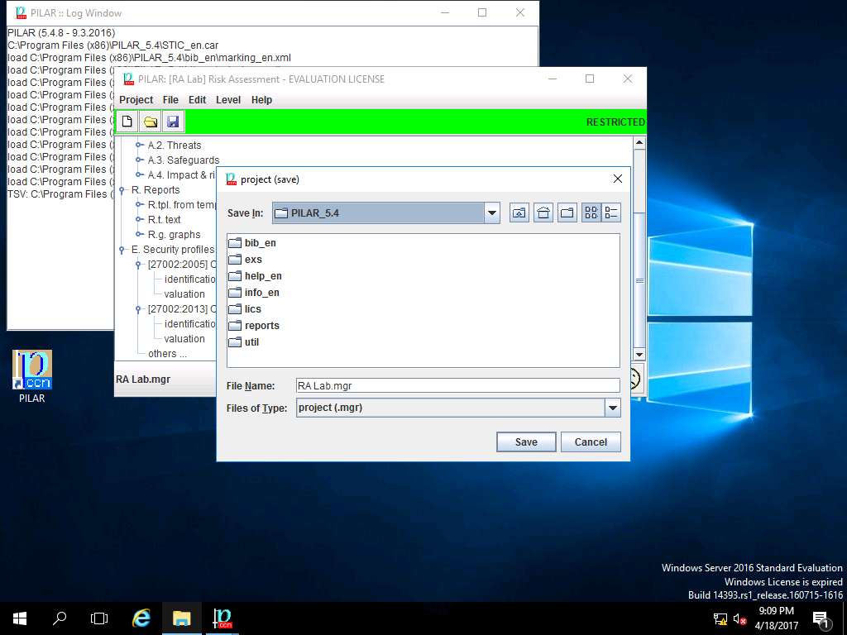
Task: Select the lics folder
Action: 245,309
